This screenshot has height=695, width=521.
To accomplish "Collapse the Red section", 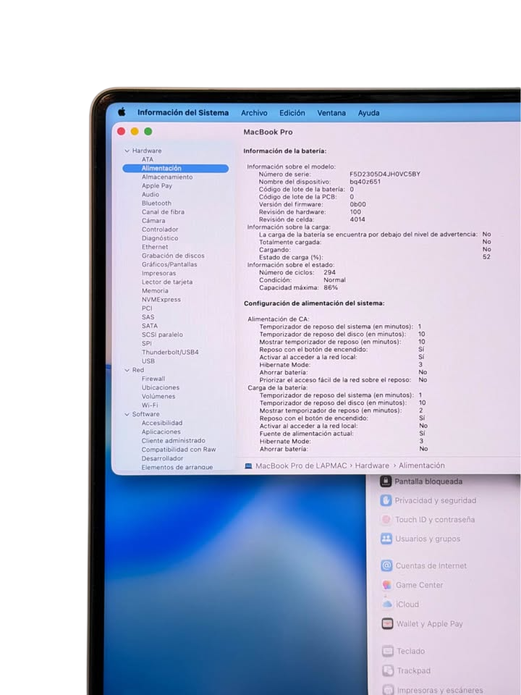I will (x=127, y=370).
